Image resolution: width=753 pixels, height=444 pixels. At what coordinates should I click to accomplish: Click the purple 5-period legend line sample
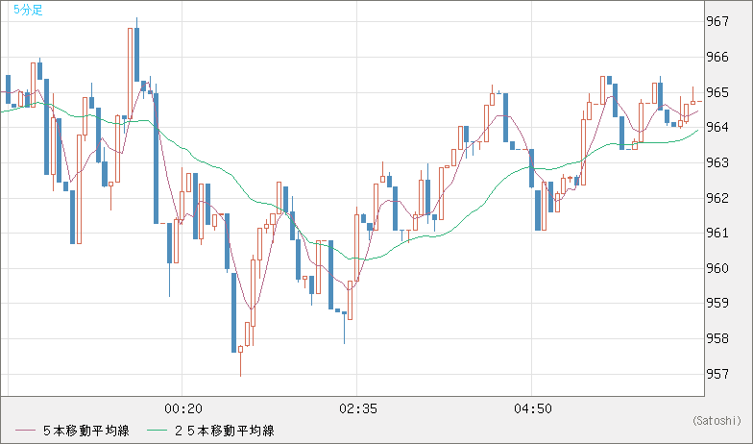pos(25,431)
